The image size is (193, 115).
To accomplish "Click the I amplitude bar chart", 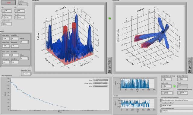I will pyautogui.click(x=138, y=83).
